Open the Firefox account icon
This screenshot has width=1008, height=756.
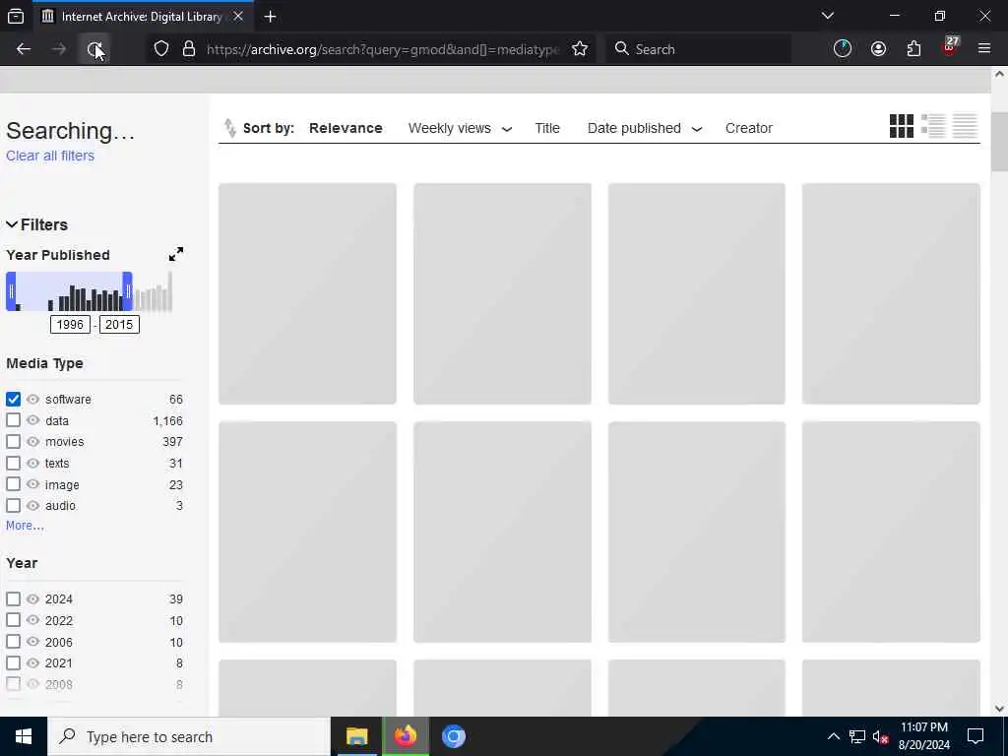pyautogui.click(x=878, y=49)
